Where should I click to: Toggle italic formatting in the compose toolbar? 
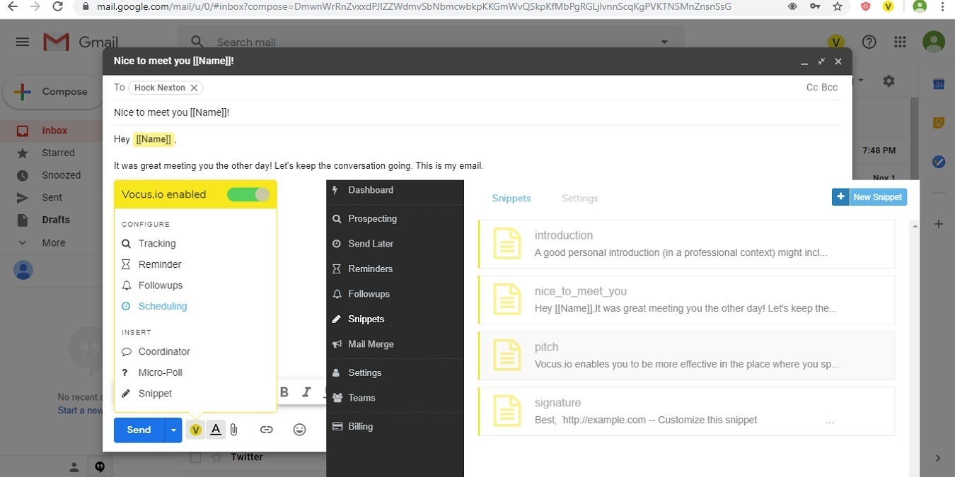[x=306, y=392]
